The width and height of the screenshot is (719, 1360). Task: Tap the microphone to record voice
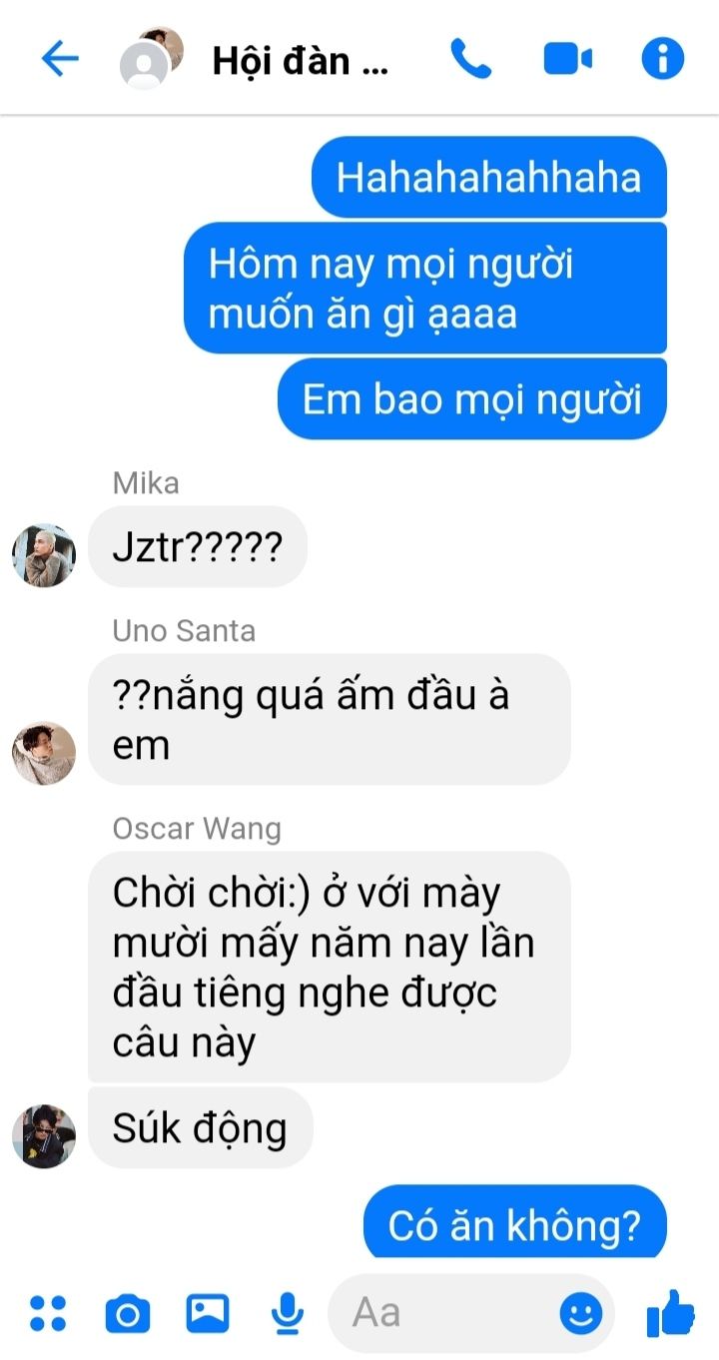(288, 1313)
